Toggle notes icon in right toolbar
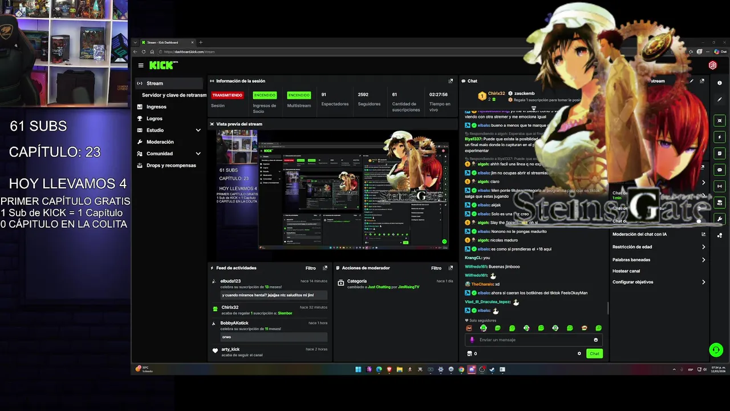The height and width of the screenshot is (411, 730). (x=719, y=153)
